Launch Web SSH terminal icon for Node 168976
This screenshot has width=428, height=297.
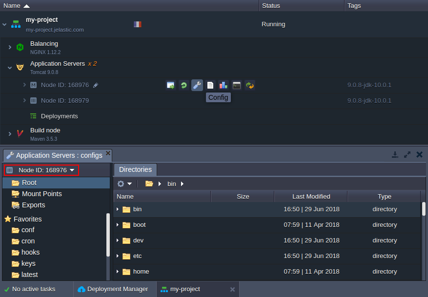coord(237,86)
